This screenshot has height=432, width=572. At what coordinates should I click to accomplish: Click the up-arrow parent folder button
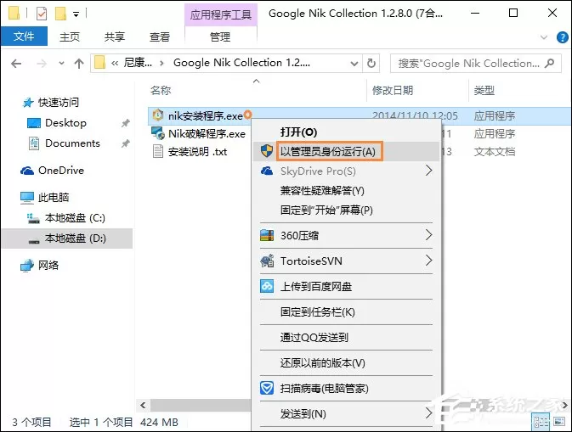79,64
